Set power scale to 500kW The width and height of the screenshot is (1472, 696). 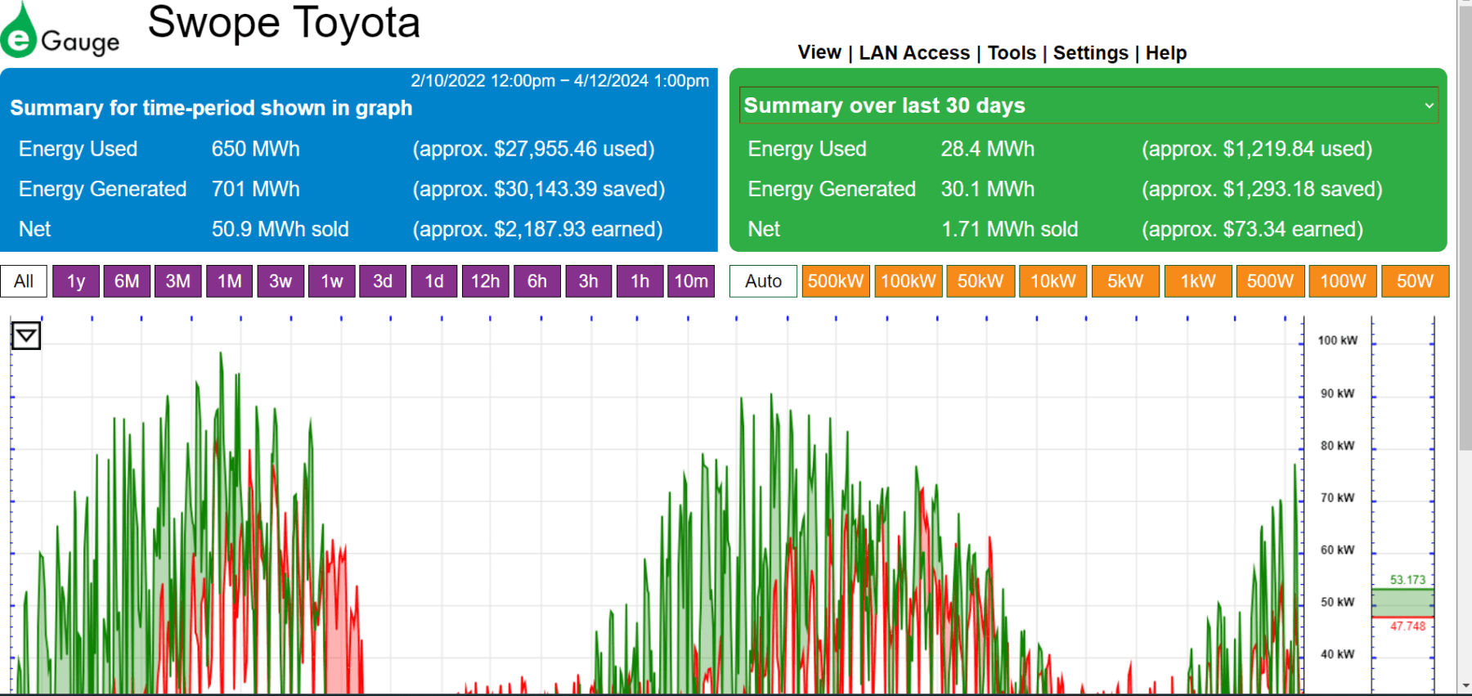(835, 281)
